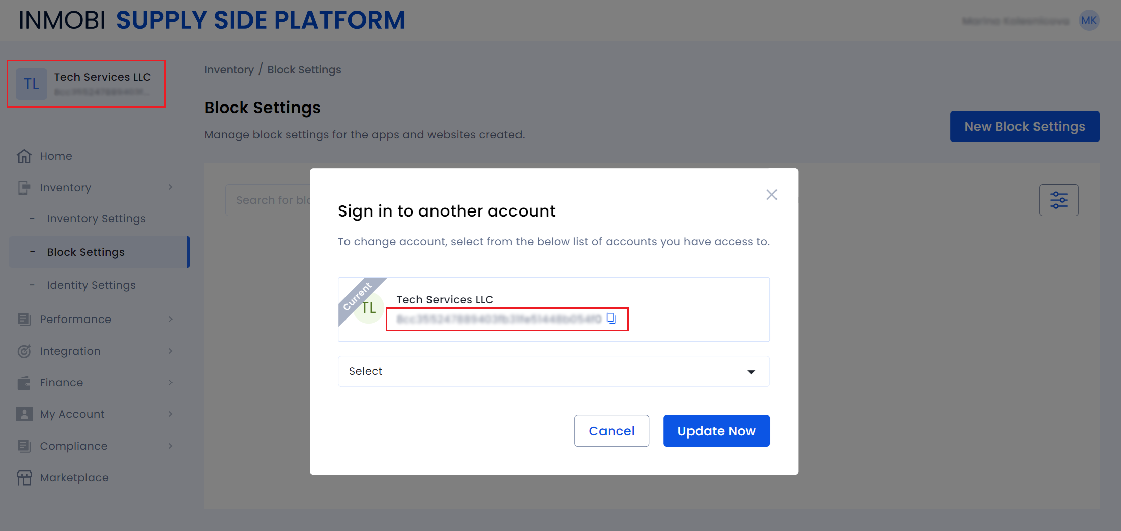Viewport: 1121px width, 531px height.
Task: Open Inventory Settings submenu item
Action: (96, 219)
